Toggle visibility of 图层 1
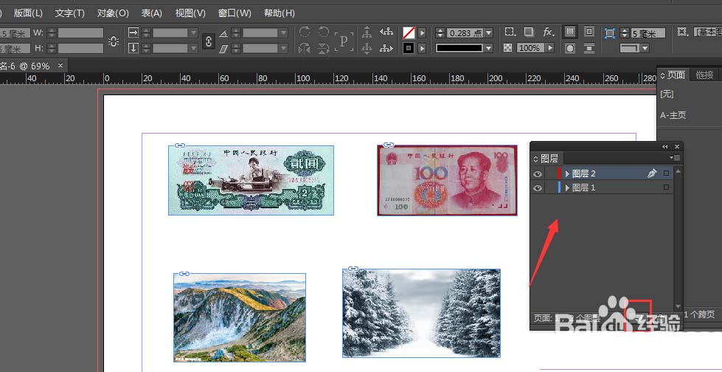The image size is (722, 372). pyautogui.click(x=538, y=188)
